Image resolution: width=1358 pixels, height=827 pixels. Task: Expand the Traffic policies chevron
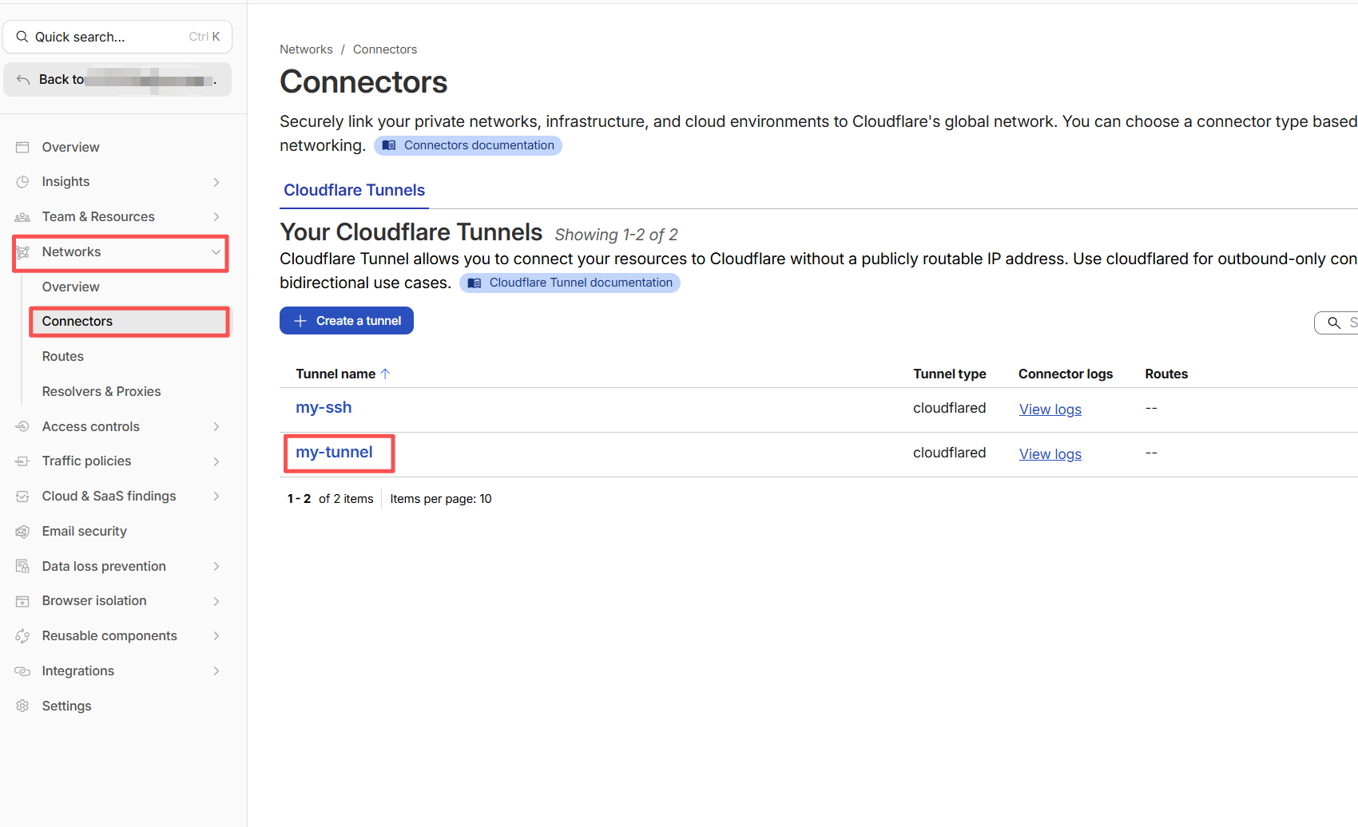click(216, 461)
